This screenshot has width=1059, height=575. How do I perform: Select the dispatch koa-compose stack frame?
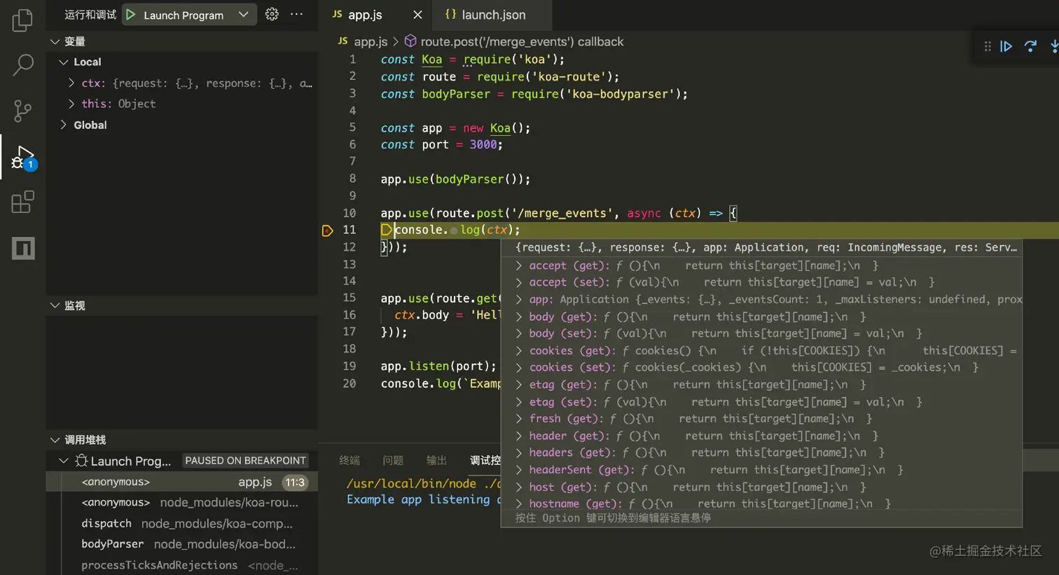click(182, 523)
